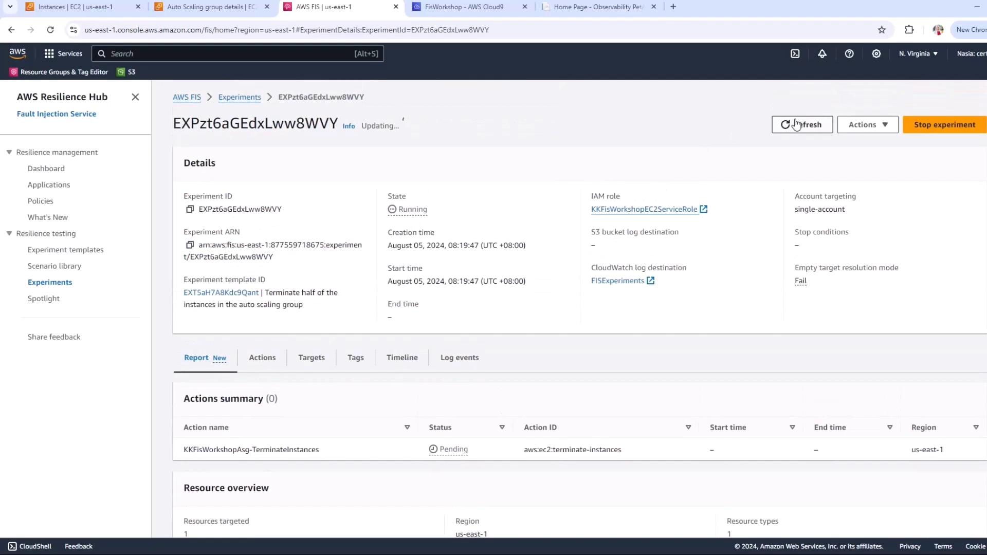This screenshot has height=555, width=987.
Task: Collapse the Resilience testing section
Action: coord(9,233)
